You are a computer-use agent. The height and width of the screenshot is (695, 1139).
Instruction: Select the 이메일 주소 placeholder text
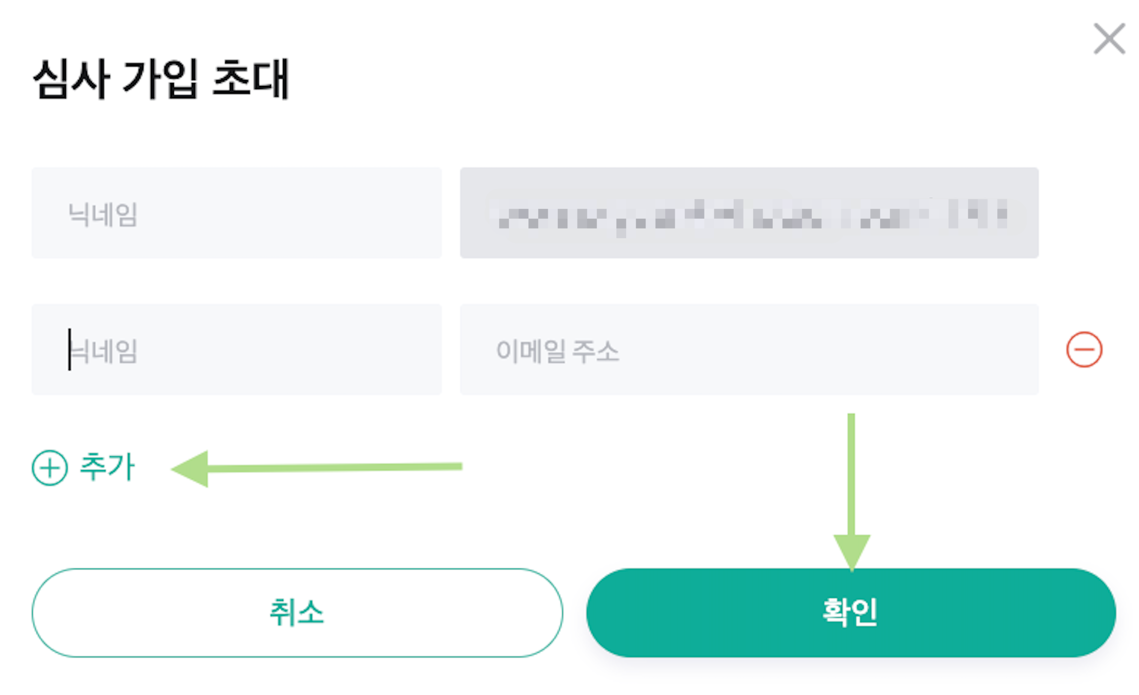pyautogui.click(x=558, y=351)
